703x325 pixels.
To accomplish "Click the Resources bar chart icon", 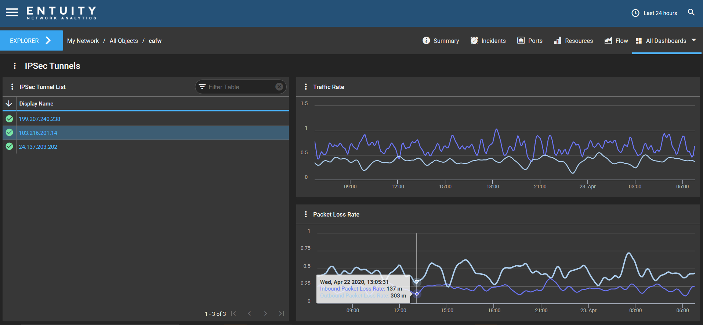I will pyautogui.click(x=558, y=40).
